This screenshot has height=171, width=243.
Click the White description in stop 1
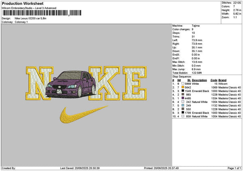(x=195, y=83)
